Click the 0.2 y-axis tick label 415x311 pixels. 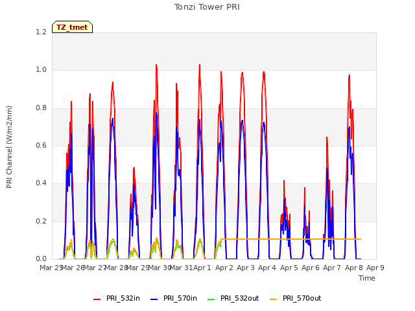(41, 221)
